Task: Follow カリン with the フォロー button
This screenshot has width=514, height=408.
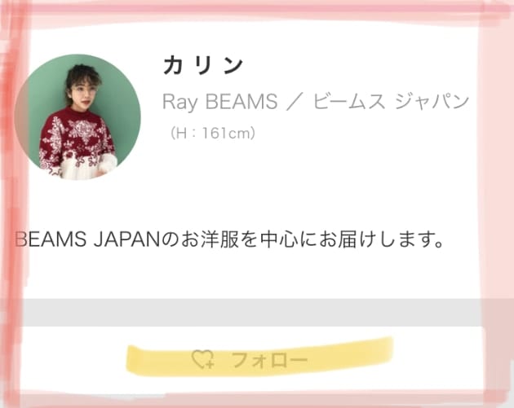Action: 250,359
